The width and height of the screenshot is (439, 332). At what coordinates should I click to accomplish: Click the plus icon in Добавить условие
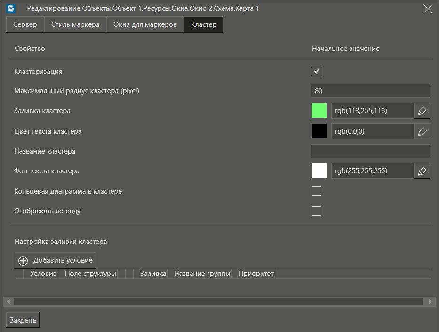(x=23, y=261)
